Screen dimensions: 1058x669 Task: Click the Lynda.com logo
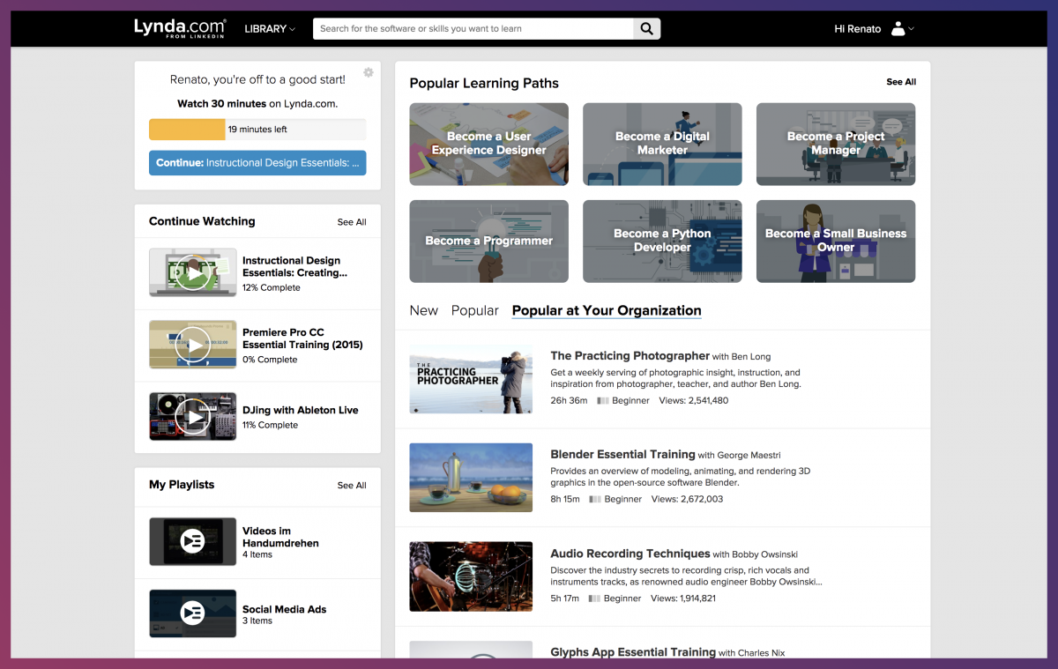(180, 28)
